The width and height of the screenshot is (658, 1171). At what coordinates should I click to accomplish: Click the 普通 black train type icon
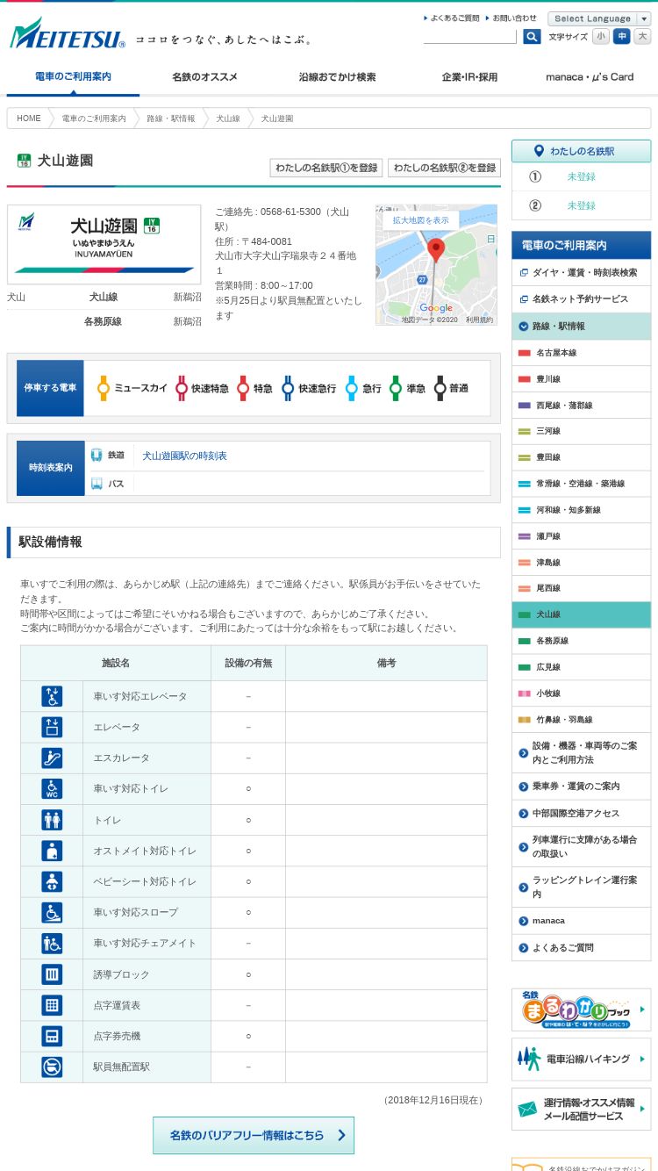tap(440, 388)
